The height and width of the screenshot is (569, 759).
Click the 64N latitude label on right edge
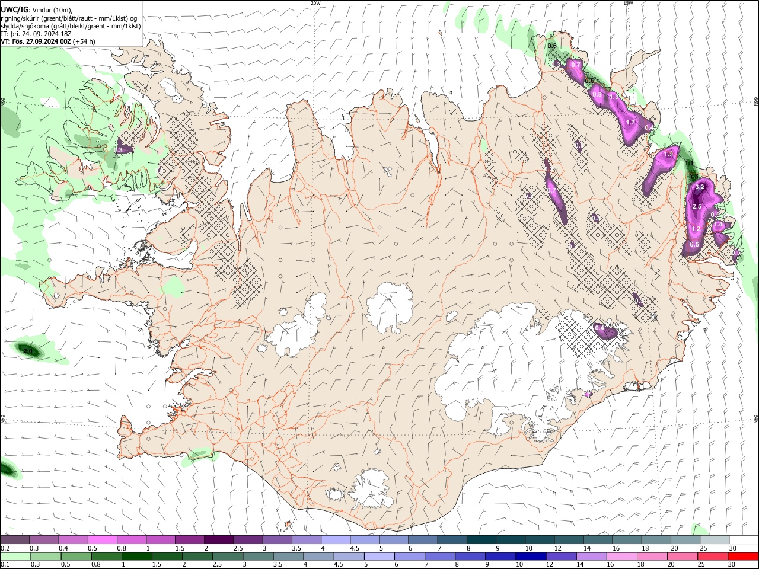[x=756, y=418]
